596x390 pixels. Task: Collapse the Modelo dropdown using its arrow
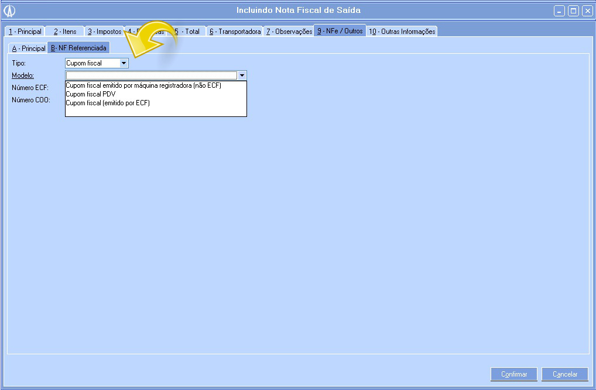242,75
